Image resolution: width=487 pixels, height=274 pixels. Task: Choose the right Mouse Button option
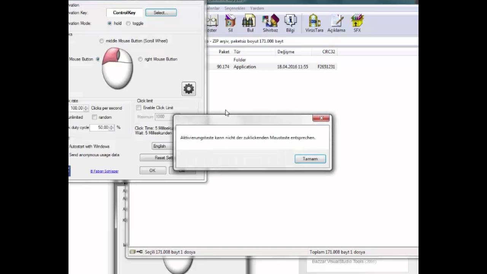point(140,59)
